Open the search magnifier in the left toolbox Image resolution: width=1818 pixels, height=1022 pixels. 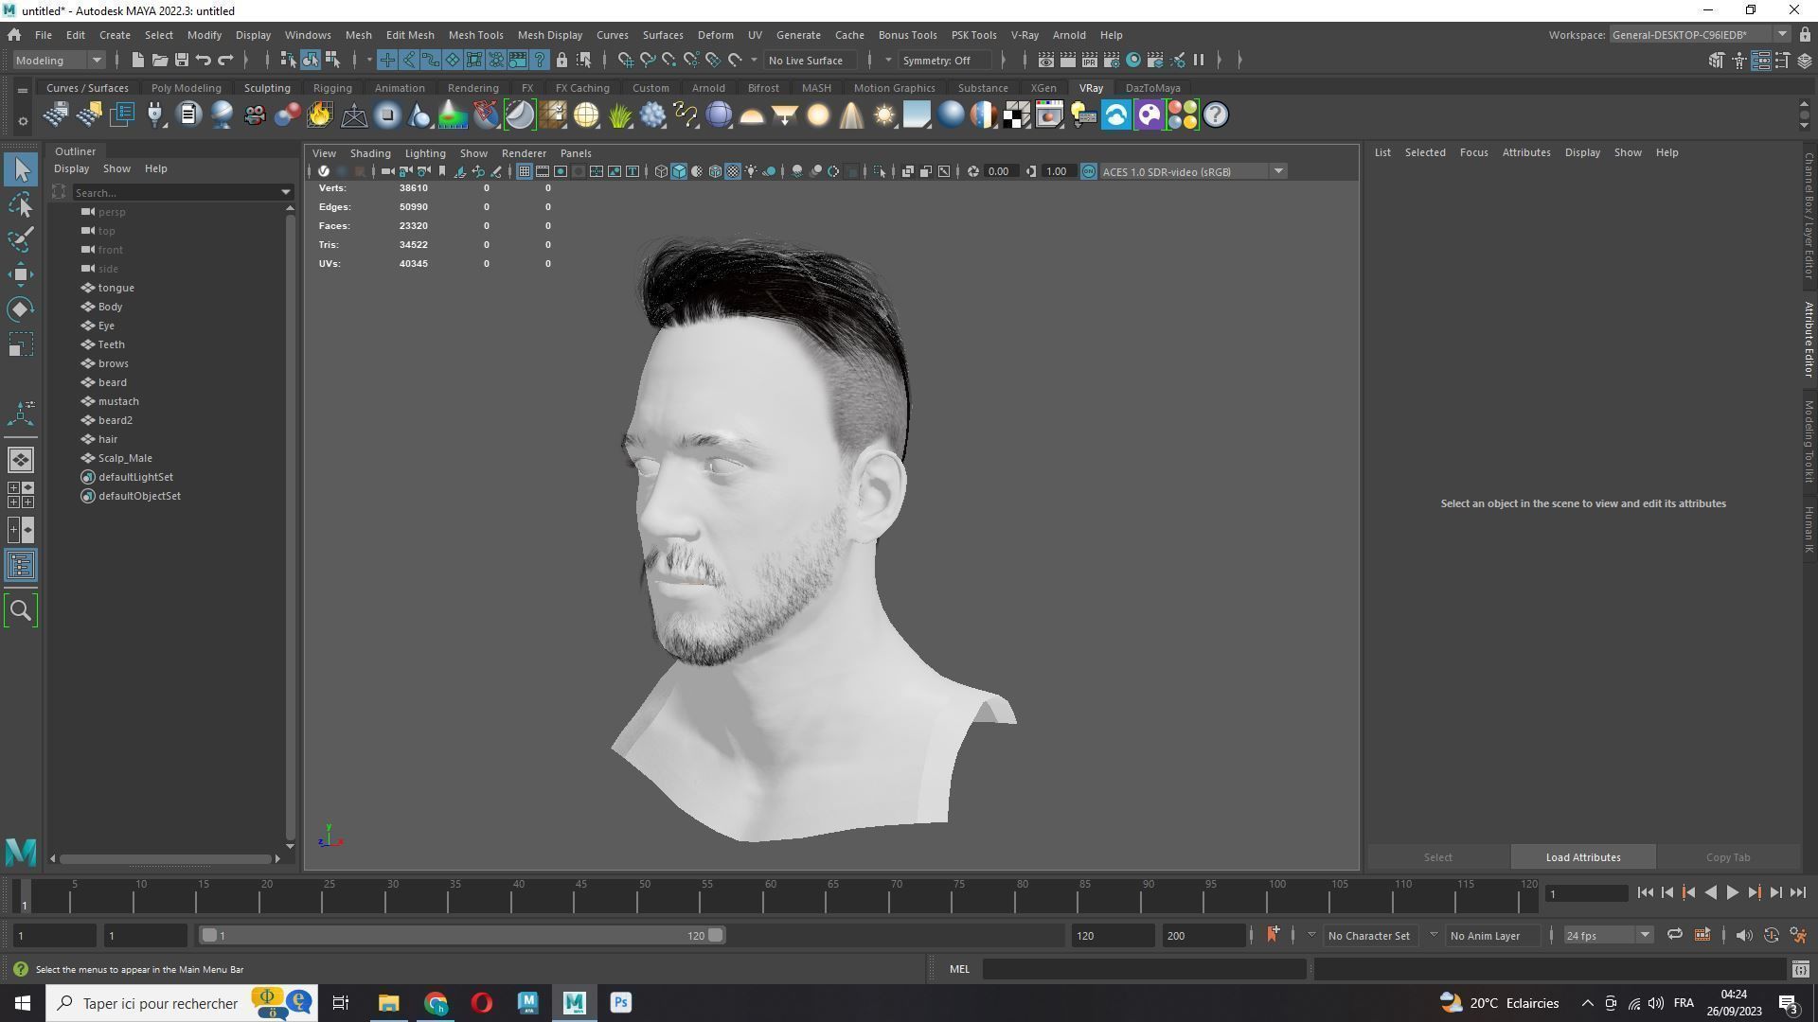point(21,610)
